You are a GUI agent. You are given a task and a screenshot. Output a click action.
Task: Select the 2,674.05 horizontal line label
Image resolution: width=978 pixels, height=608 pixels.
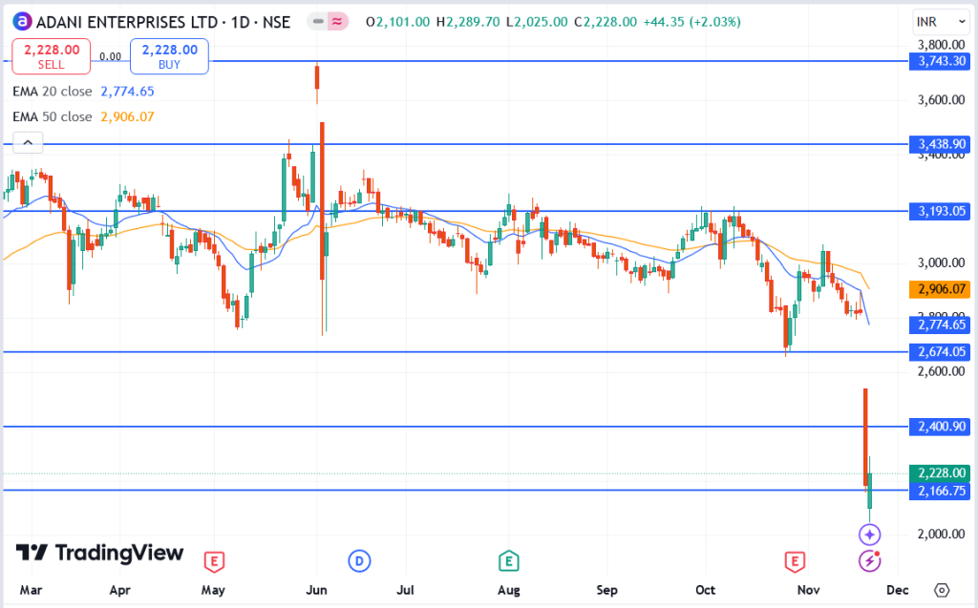(940, 351)
